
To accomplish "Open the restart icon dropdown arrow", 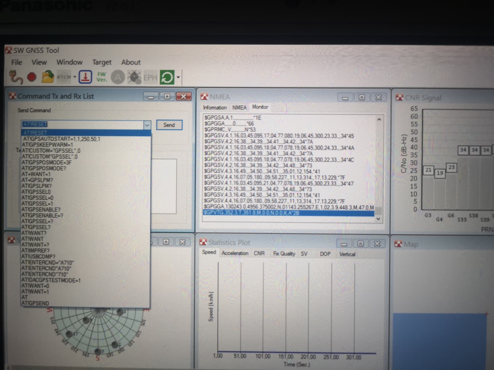I will tap(178, 77).
